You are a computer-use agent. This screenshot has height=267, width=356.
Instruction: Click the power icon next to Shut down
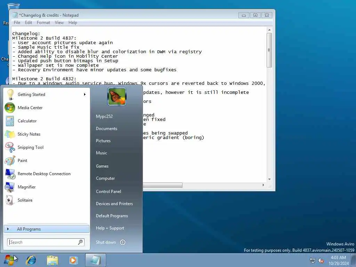tap(123, 242)
